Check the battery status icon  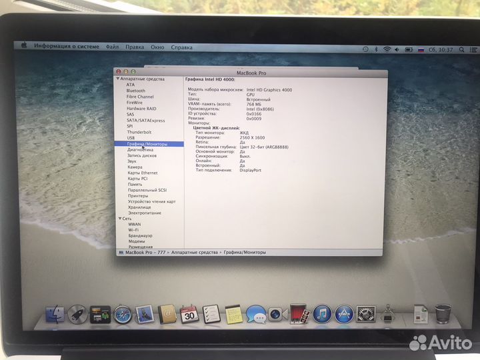[x=409, y=49]
